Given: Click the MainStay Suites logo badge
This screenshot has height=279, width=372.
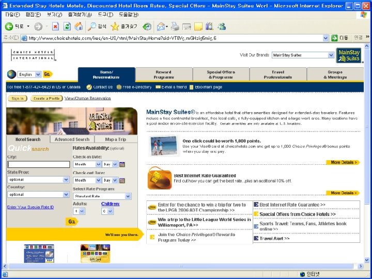Looking at the screenshot, I should [348, 55].
